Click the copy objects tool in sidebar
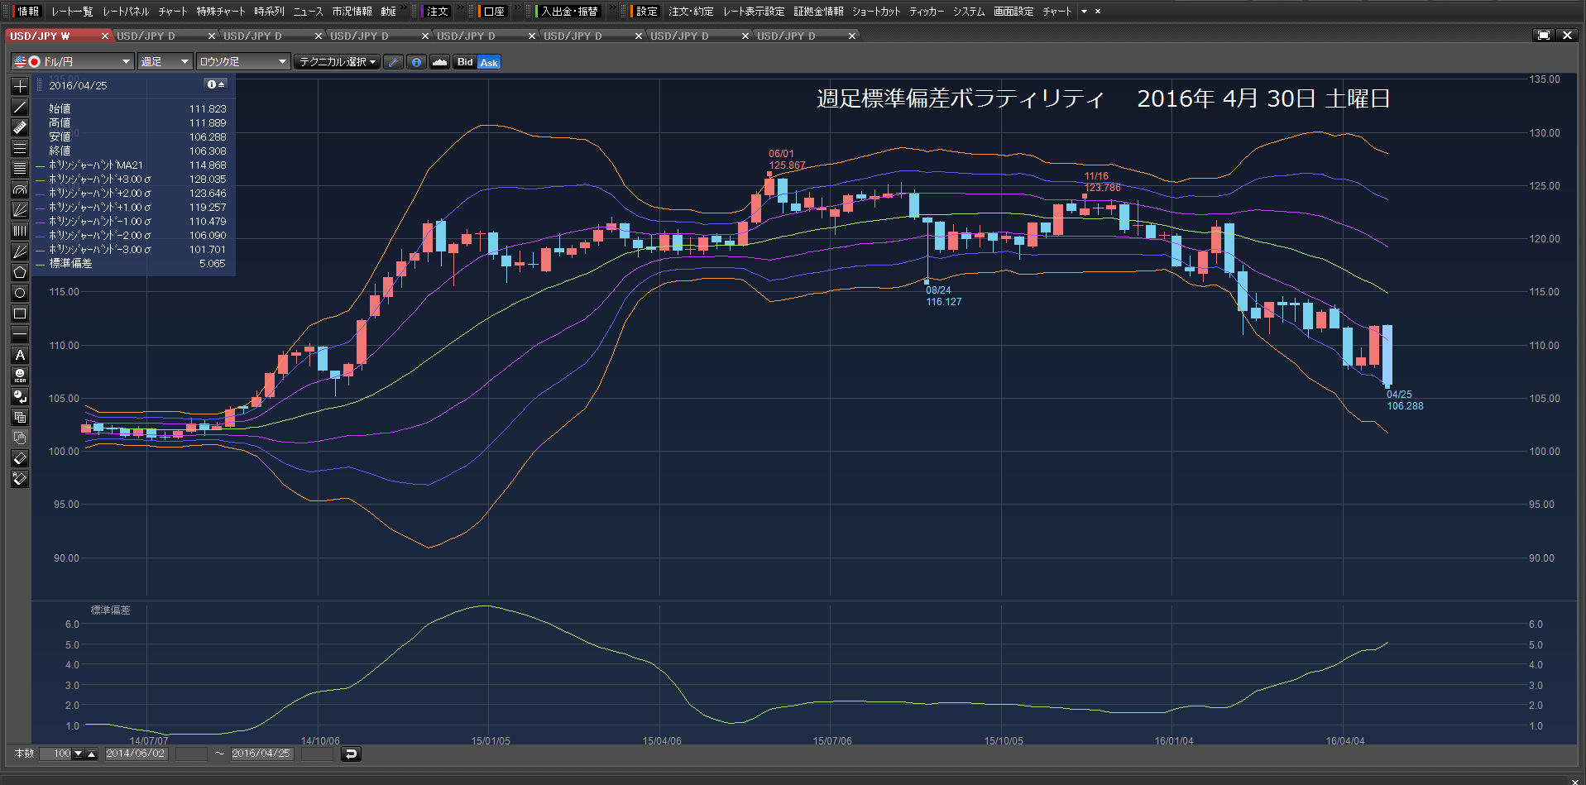This screenshot has height=785, width=1586. tap(20, 417)
